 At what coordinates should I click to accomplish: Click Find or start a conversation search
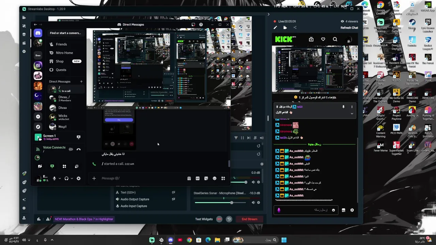(x=65, y=33)
